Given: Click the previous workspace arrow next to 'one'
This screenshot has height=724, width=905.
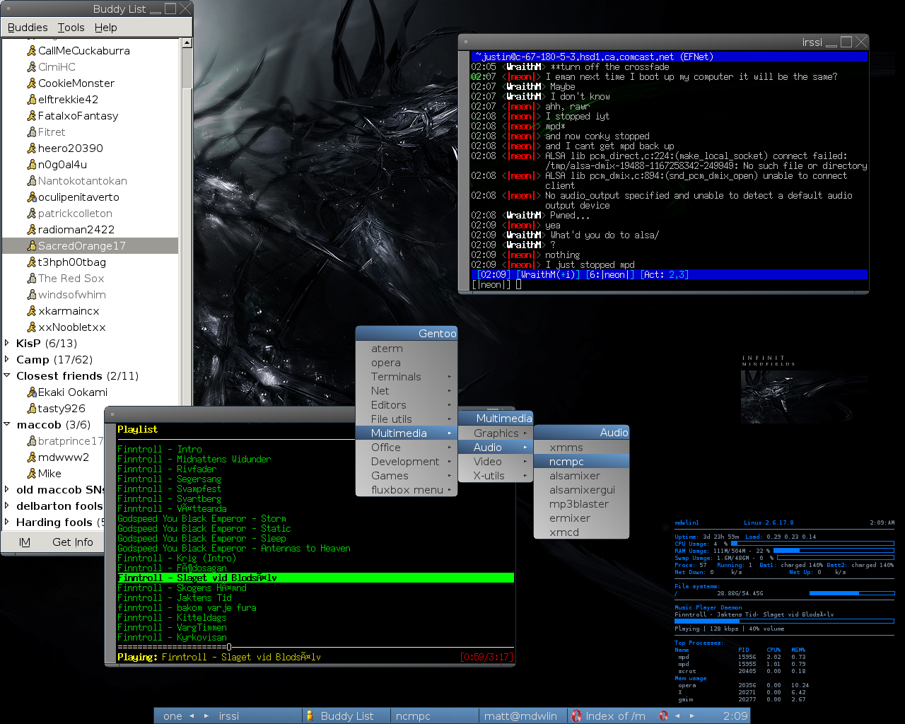Looking at the screenshot, I should click(191, 716).
